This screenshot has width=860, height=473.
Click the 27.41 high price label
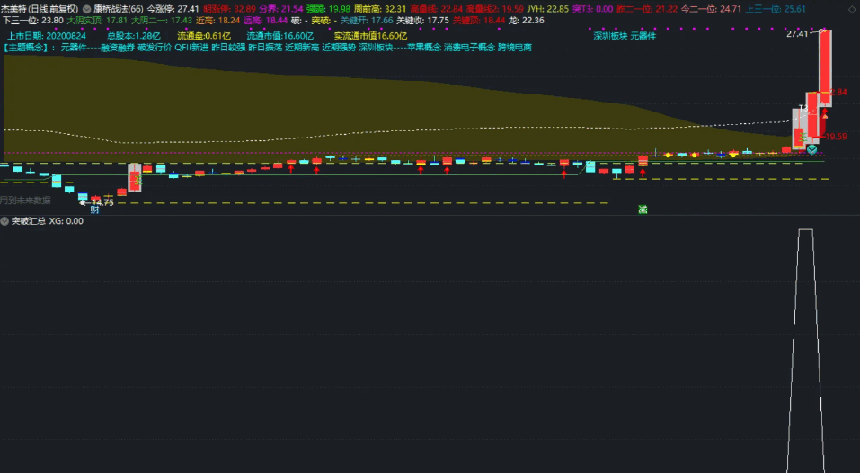click(x=797, y=34)
